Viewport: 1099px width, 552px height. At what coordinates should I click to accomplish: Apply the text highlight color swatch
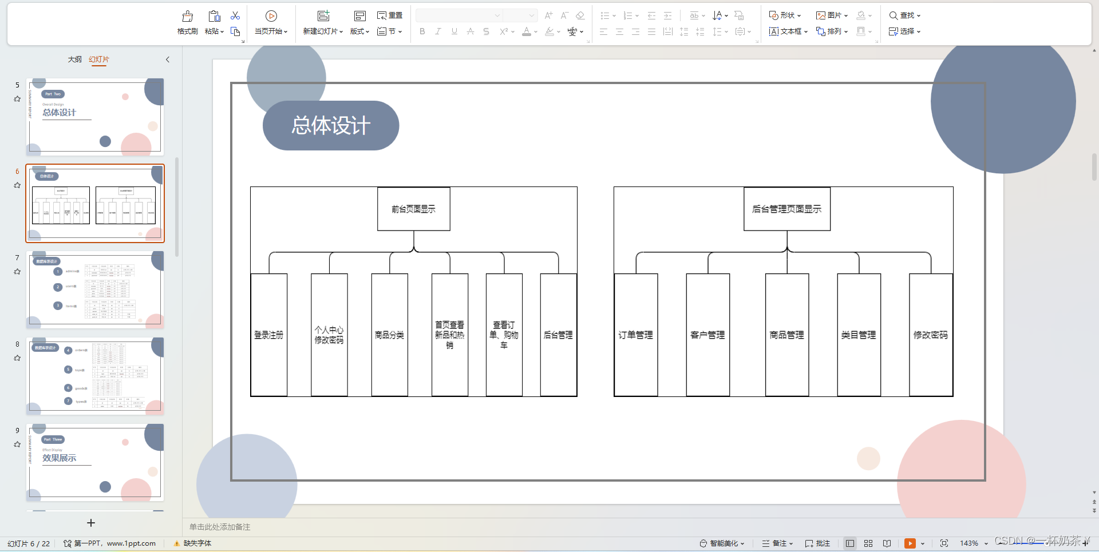[549, 31]
